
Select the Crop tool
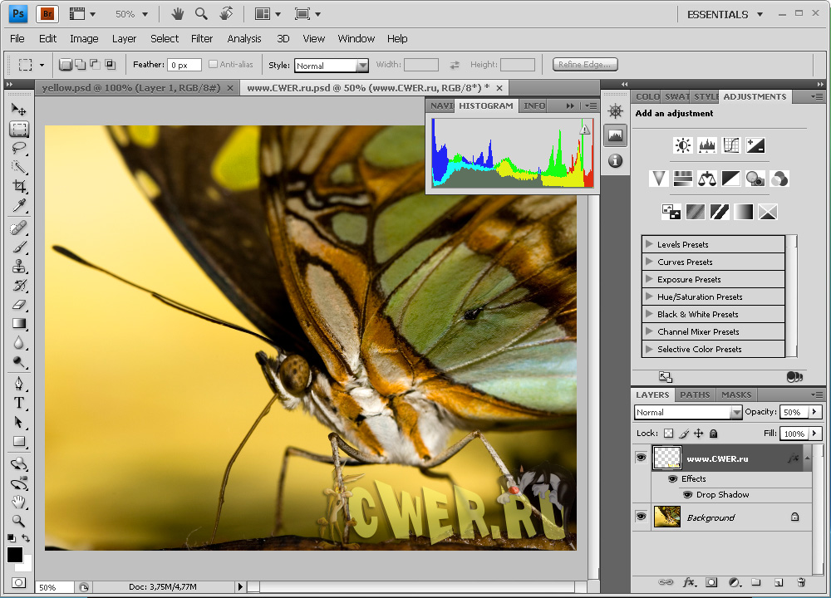(18, 187)
